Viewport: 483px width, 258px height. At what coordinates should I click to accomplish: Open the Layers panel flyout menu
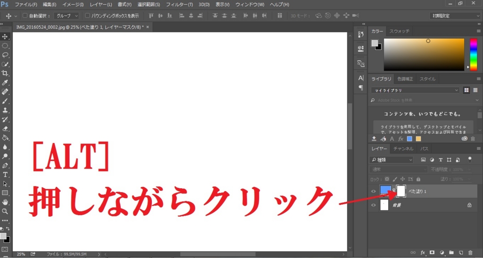[x=478, y=148]
